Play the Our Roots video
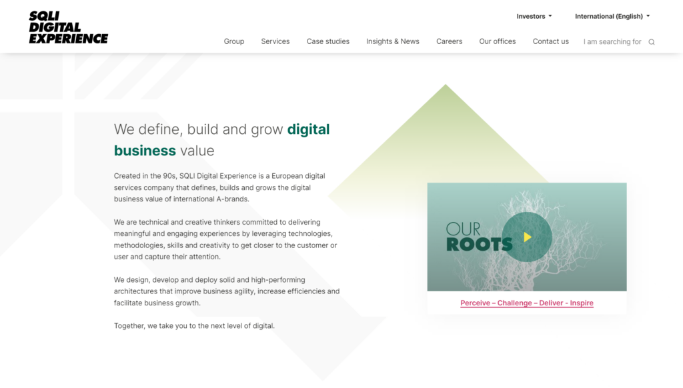 [x=527, y=237]
